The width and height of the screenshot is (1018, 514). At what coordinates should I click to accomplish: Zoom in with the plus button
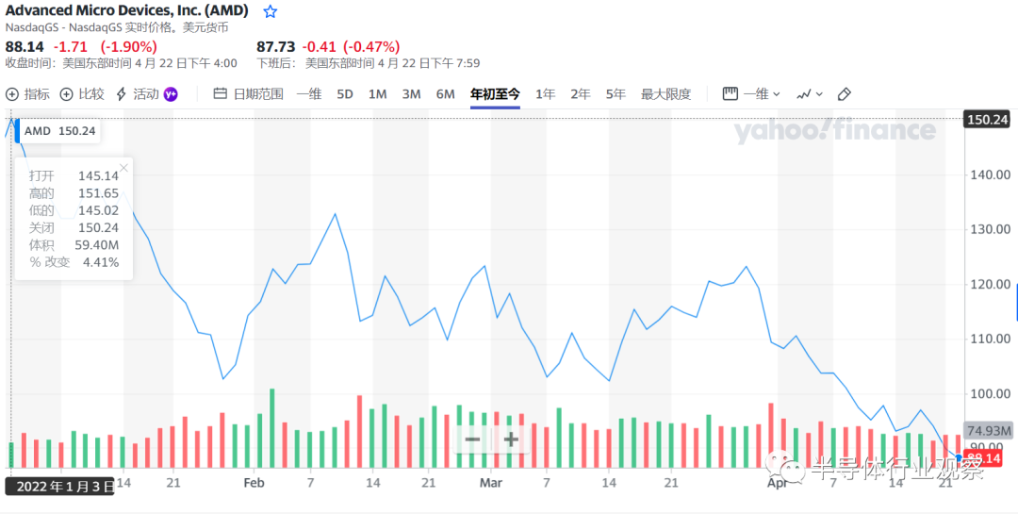click(511, 439)
